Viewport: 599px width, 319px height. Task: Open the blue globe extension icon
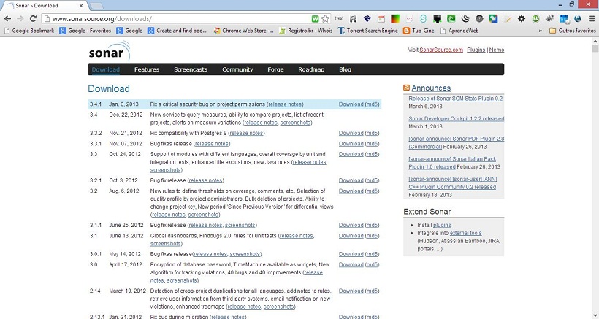[578, 18]
